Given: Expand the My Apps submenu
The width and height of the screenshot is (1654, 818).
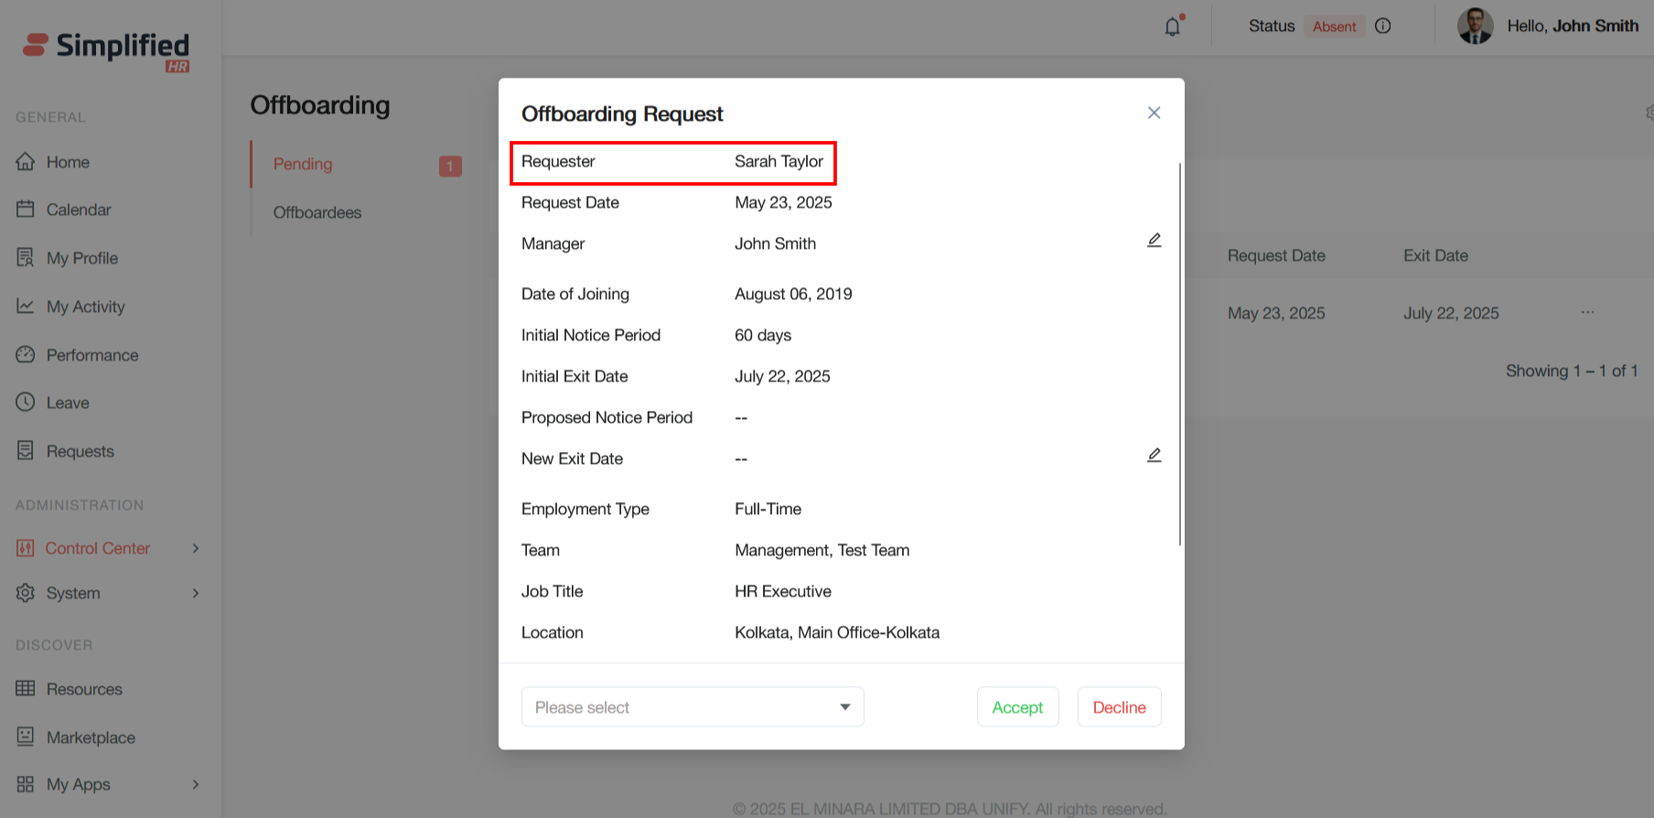Looking at the screenshot, I should click(196, 784).
